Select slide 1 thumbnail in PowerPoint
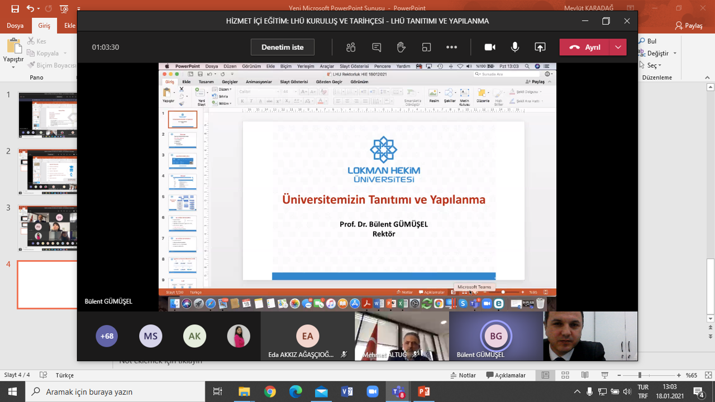The height and width of the screenshot is (402, 715). click(x=47, y=115)
